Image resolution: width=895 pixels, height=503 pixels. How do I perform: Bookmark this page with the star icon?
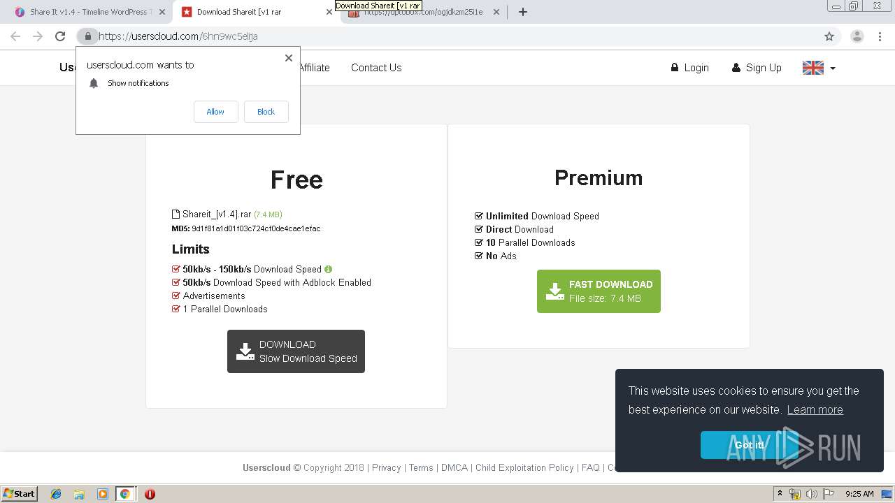click(x=829, y=36)
